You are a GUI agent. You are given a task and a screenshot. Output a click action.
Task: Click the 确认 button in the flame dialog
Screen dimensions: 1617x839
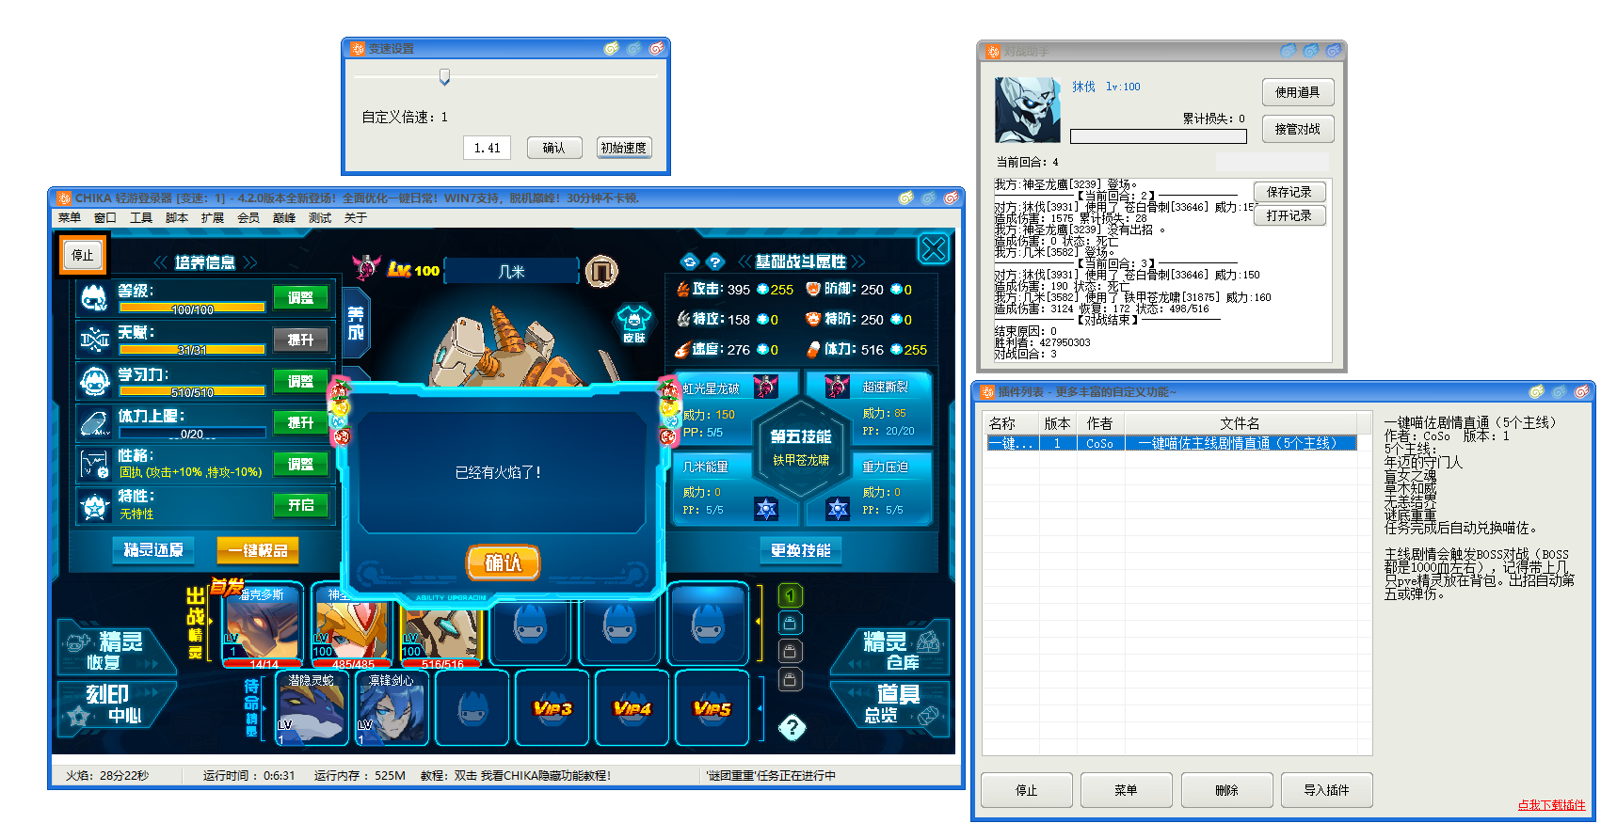click(503, 562)
